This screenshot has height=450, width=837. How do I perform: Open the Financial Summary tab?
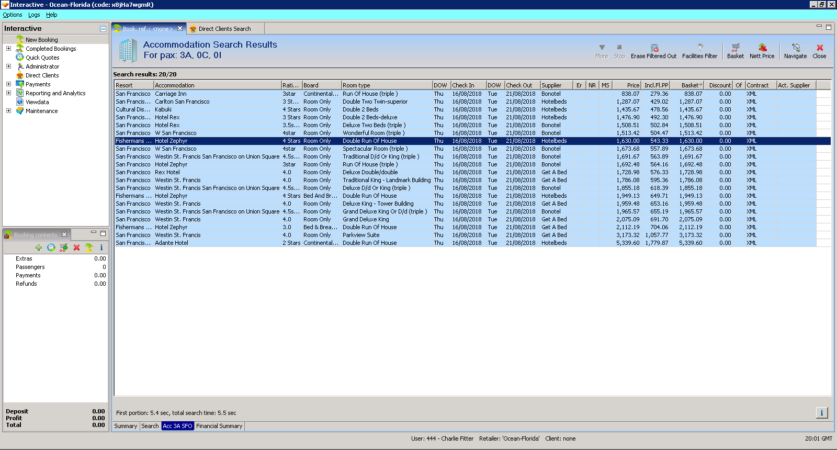pos(219,426)
